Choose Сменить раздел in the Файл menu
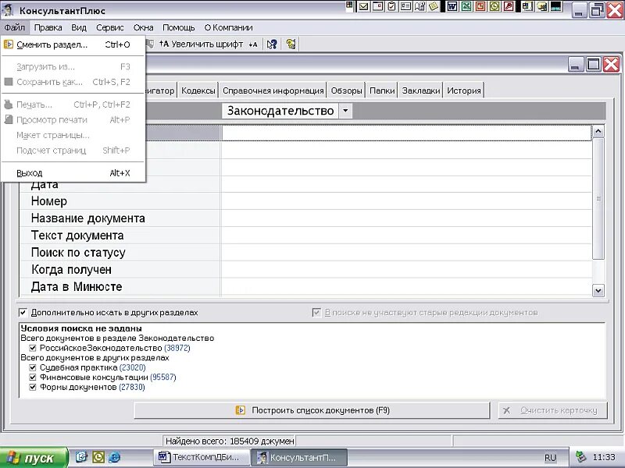This screenshot has height=468, width=625. [73, 44]
